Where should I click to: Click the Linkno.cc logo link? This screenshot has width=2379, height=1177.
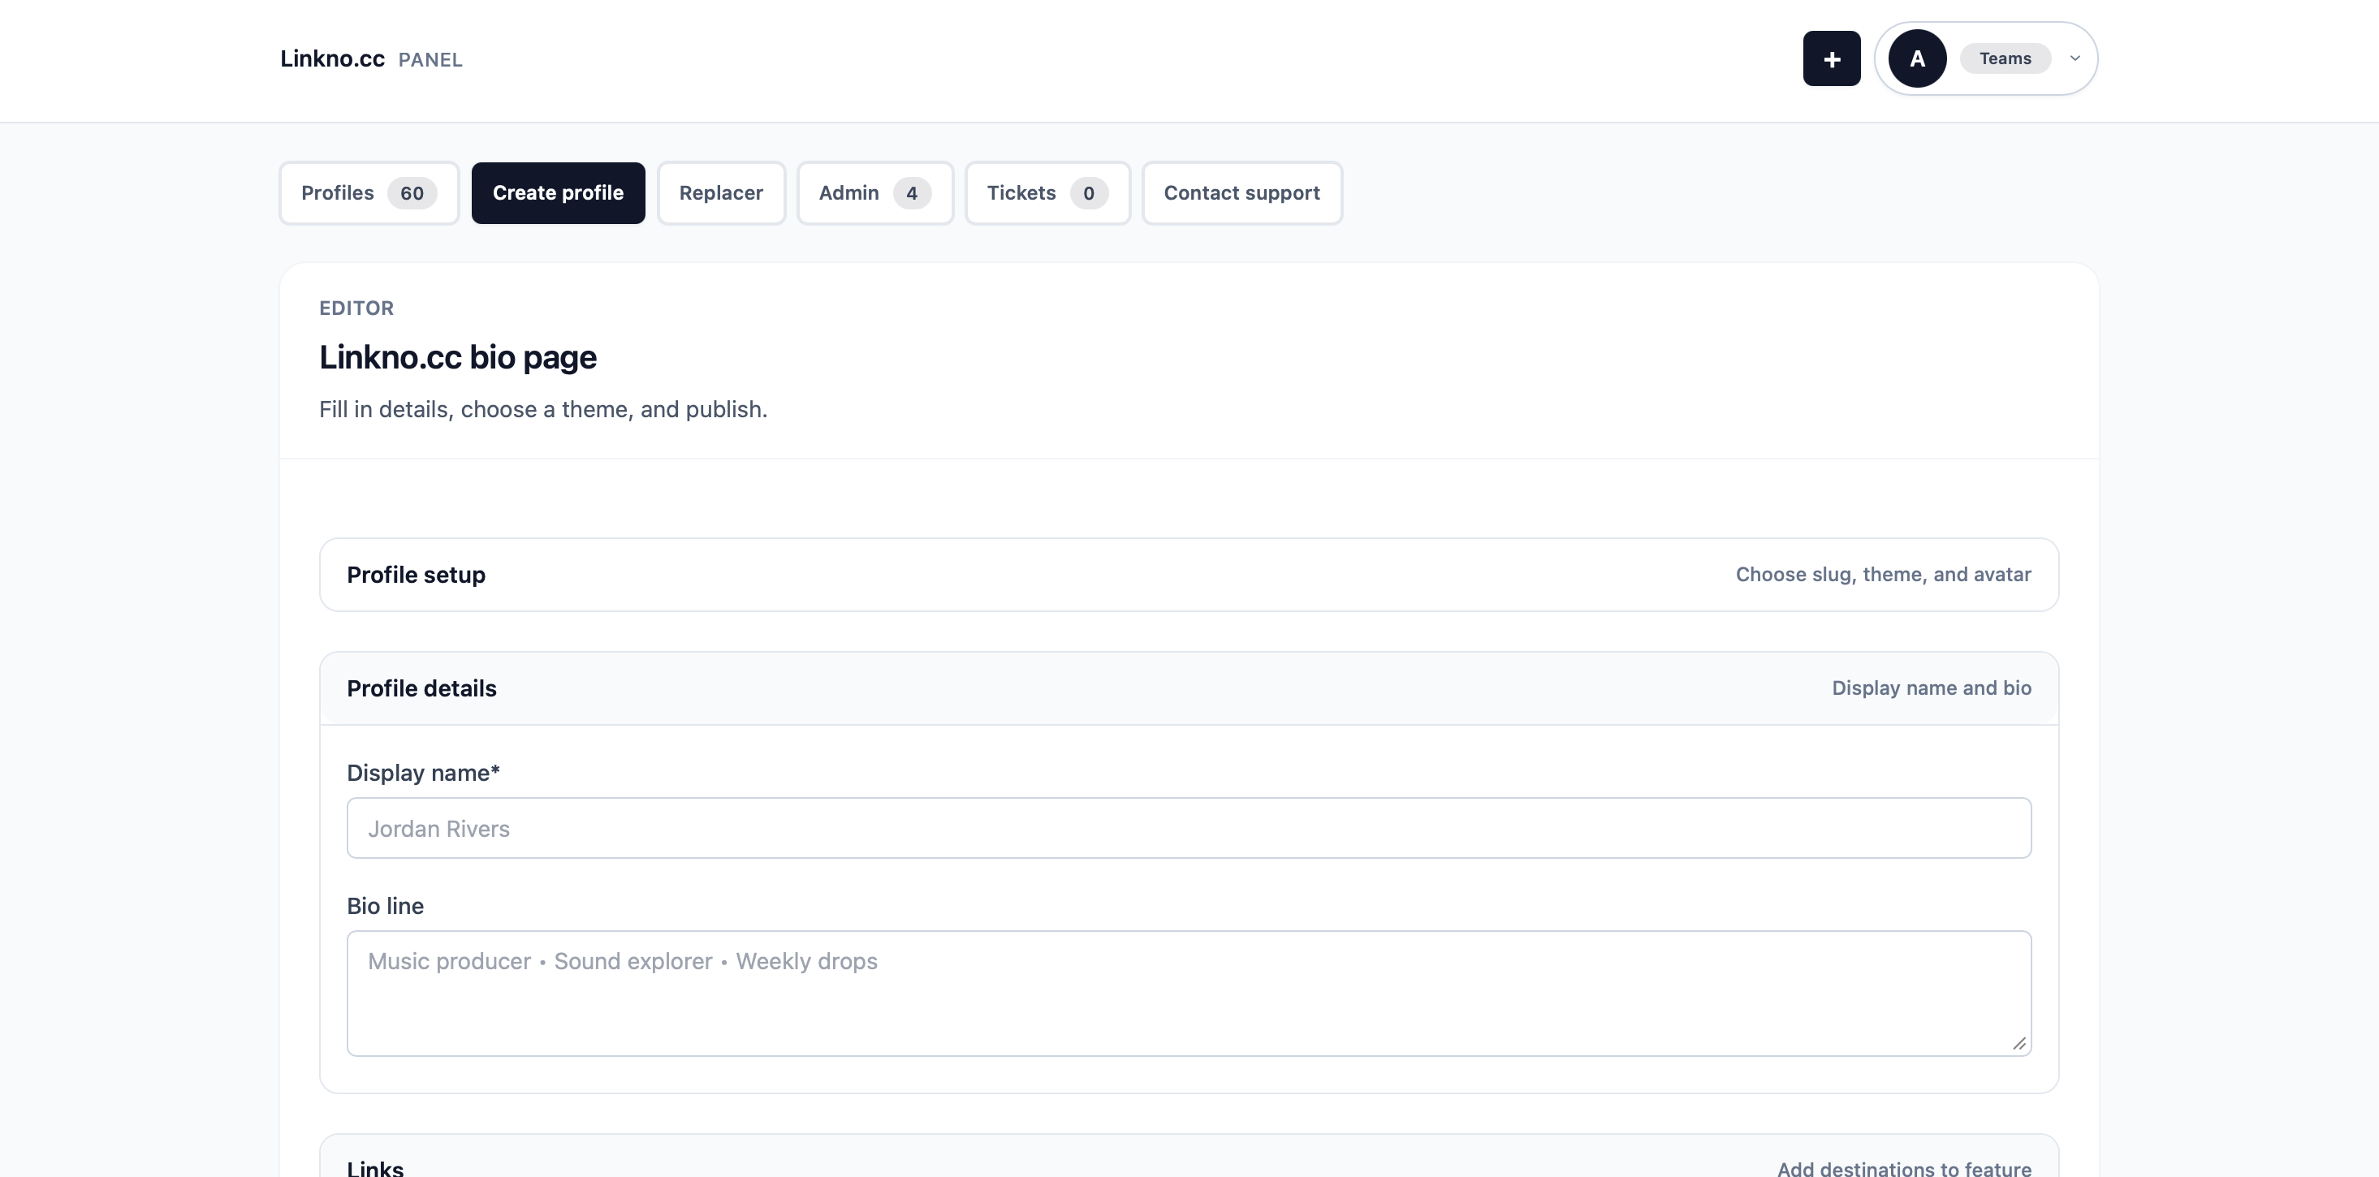click(x=332, y=59)
